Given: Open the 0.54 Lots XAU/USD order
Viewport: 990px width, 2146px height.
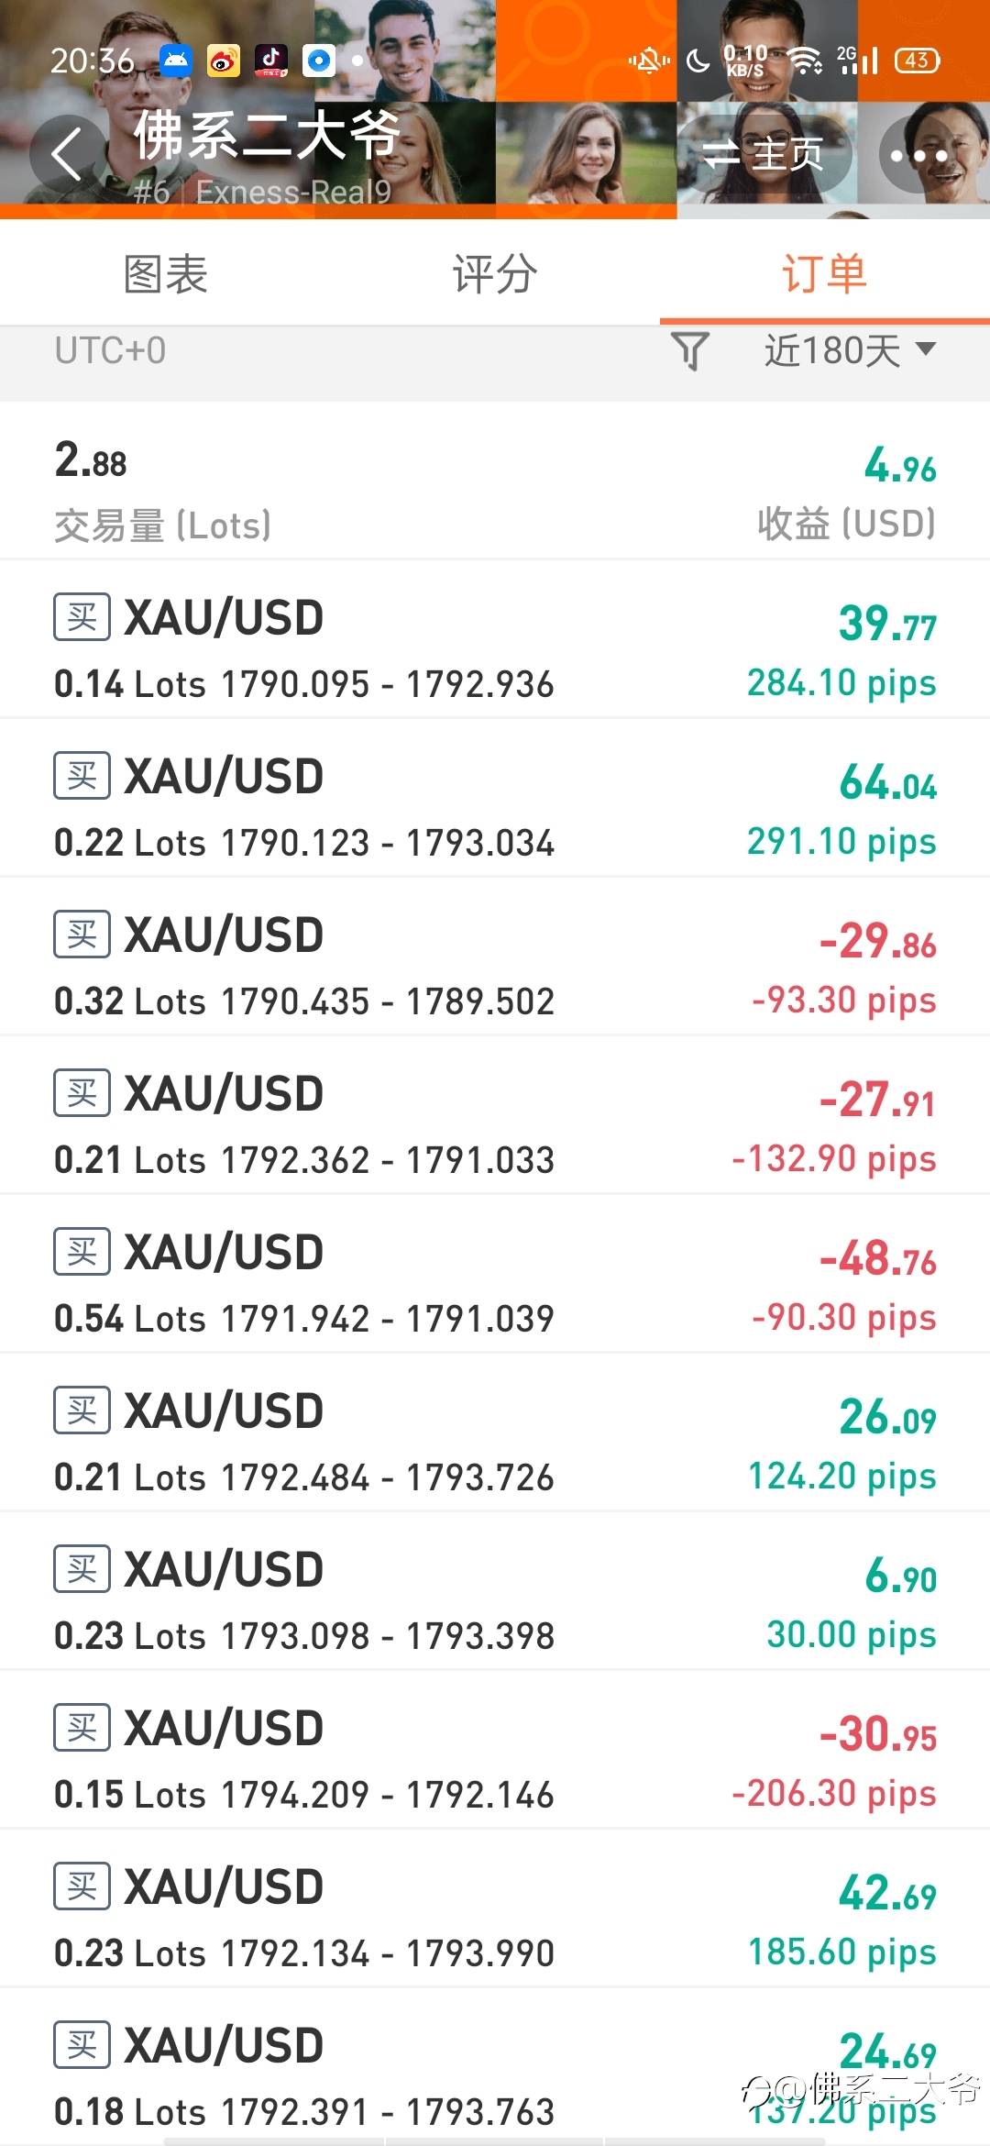Looking at the screenshot, I should tap(495, 1274).
